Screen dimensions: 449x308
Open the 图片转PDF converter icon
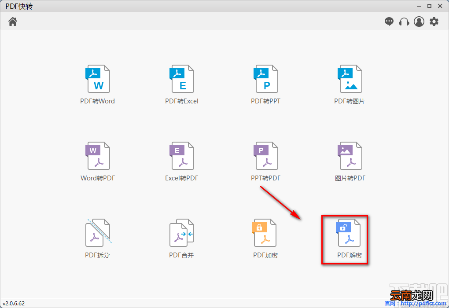pos(350,156)
